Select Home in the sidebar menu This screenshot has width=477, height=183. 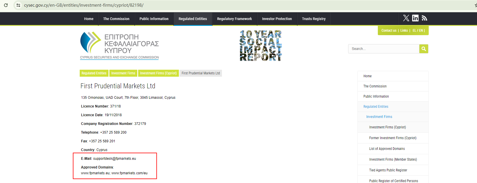[393, 76]
